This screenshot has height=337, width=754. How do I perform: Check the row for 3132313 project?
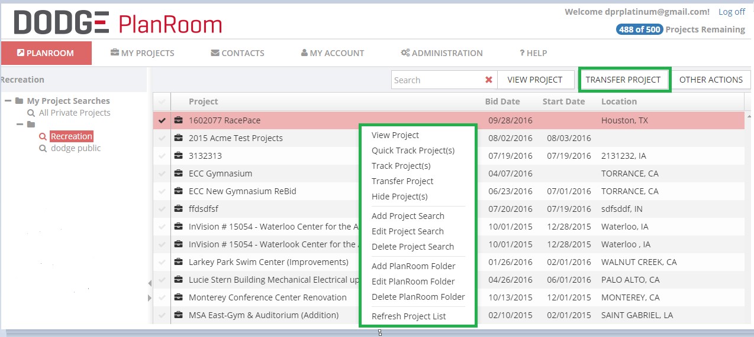point(162,156)
